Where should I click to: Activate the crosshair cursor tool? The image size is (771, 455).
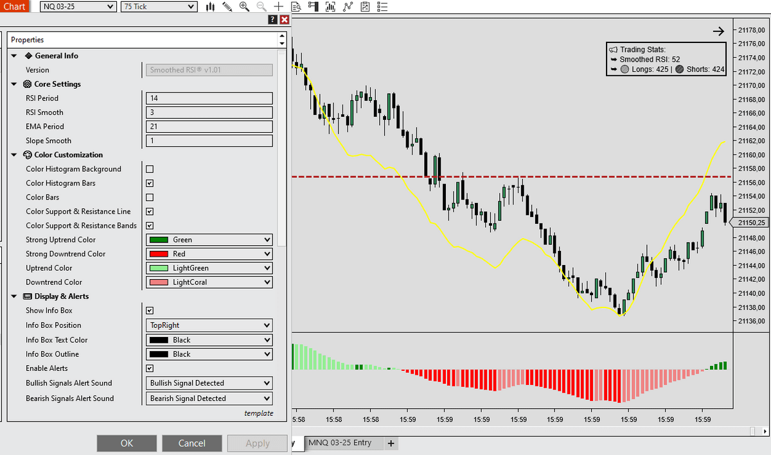[278, 6]
